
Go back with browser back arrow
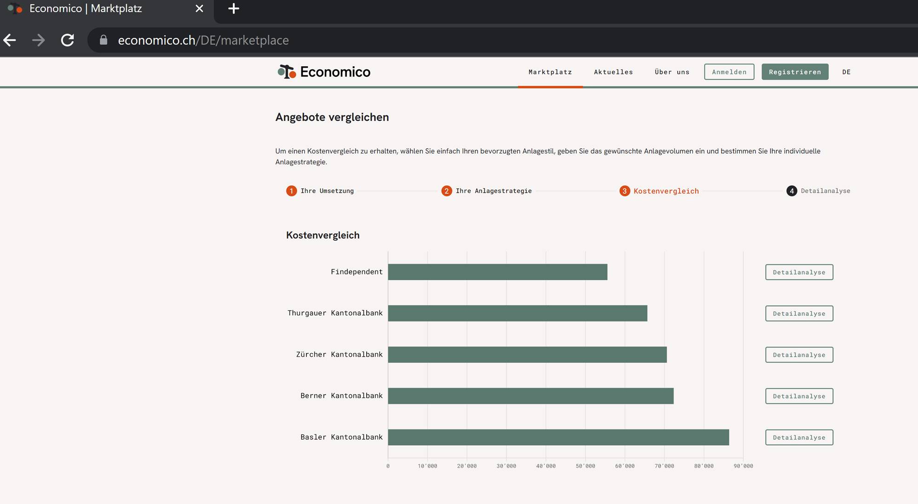point(10,40)
